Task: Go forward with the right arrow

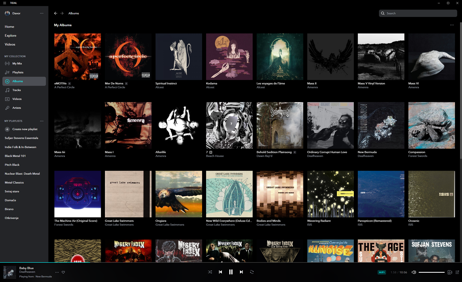Action: click(62, 13)
